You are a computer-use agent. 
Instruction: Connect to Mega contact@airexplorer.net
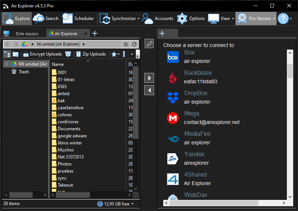(x=203, y=118)
